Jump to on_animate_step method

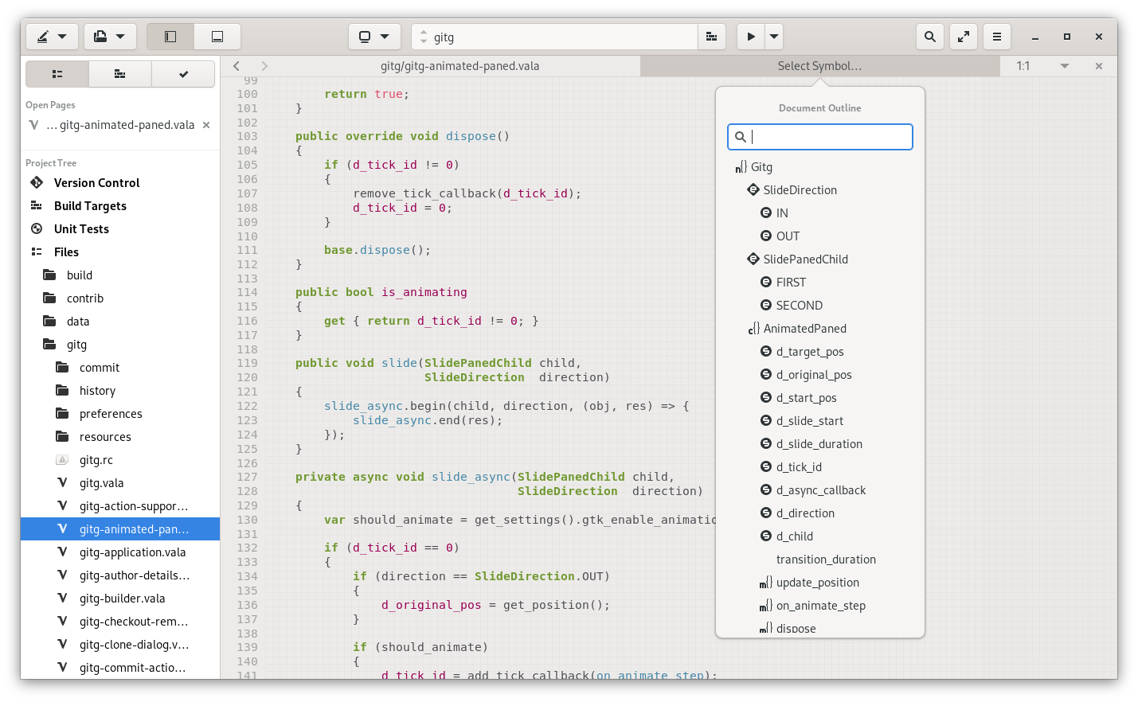820,606
